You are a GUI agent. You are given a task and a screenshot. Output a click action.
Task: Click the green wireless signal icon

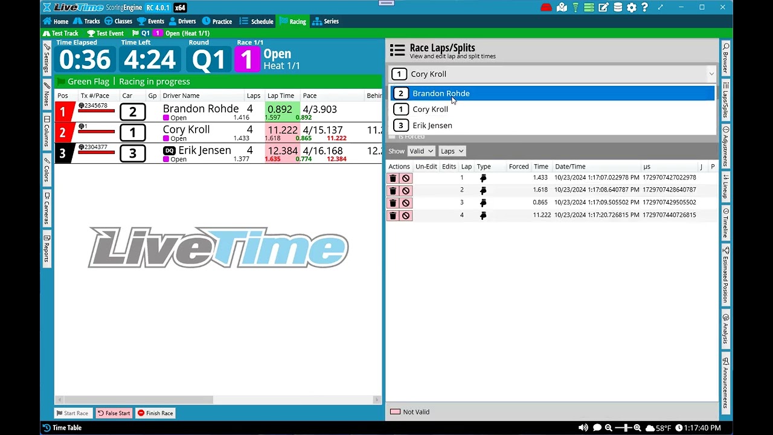coord(576,7)
